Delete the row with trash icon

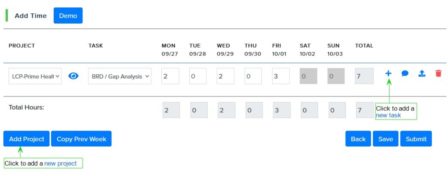click(438, 73)
